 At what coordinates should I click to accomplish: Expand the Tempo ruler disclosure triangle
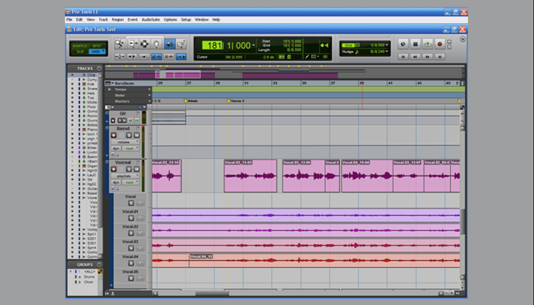pos(110,89)
